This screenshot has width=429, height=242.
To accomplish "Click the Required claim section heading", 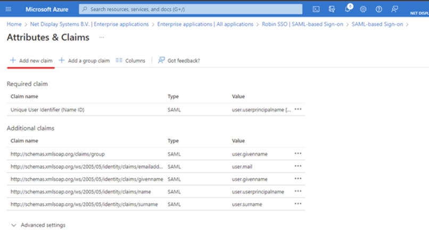I will 27,84.
